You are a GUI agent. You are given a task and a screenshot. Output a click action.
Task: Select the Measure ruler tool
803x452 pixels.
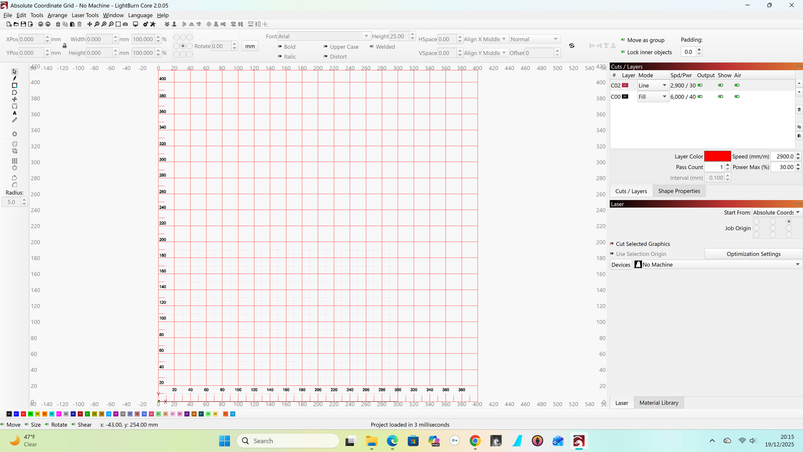coord(15,120)
